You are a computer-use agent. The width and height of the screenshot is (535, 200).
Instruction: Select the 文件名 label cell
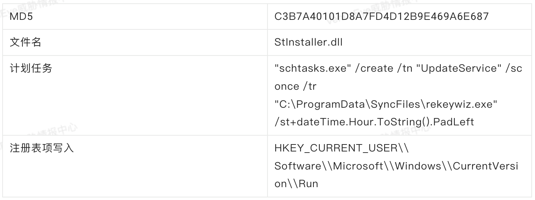pyautogui.click(x=25, y=42)
